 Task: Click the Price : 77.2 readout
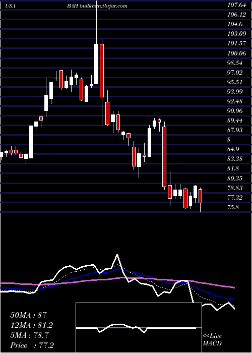tap(32, 345)
